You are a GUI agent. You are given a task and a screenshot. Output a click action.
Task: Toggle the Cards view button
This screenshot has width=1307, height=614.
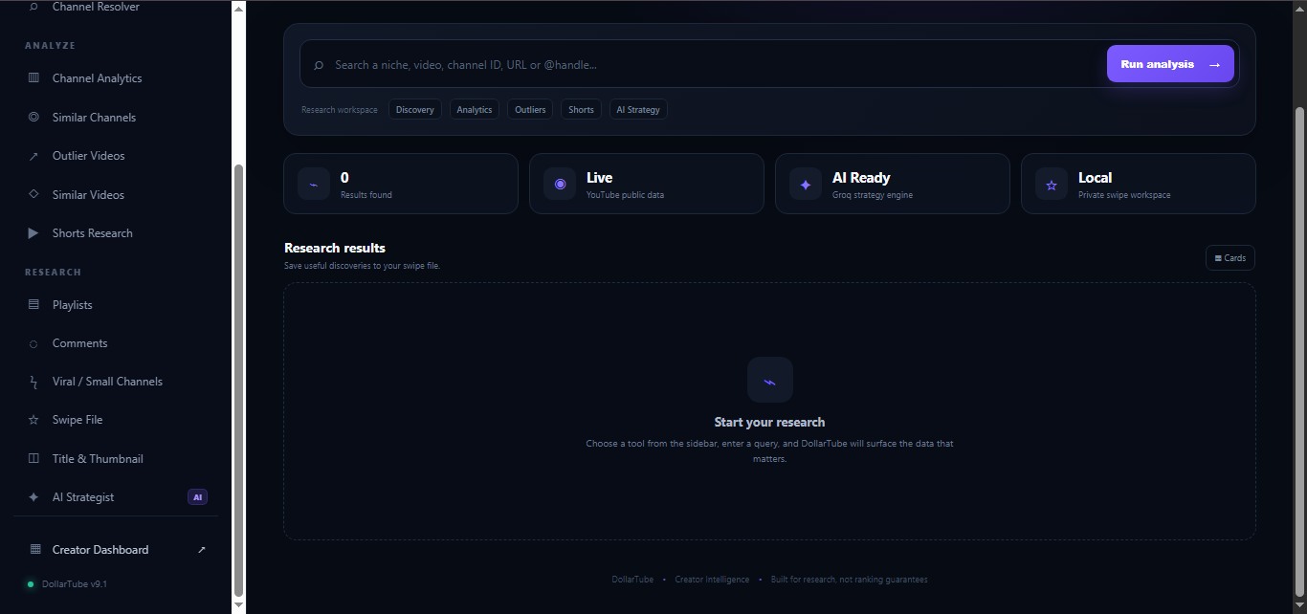[1230, 258]
